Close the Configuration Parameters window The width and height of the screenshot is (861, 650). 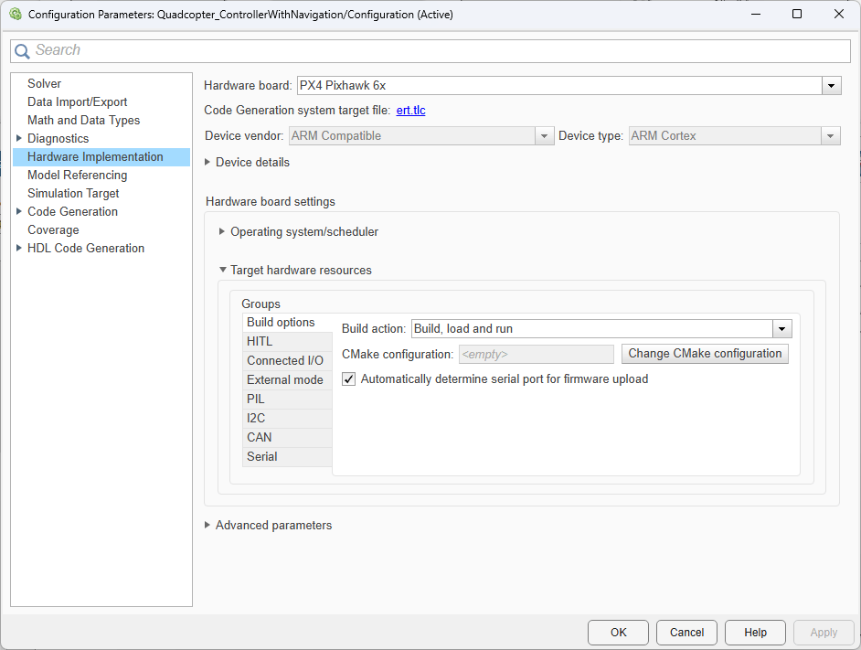(x=839, y=15)
